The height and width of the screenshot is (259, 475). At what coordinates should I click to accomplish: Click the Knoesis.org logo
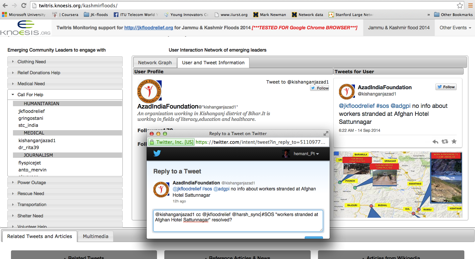[26, 28]
